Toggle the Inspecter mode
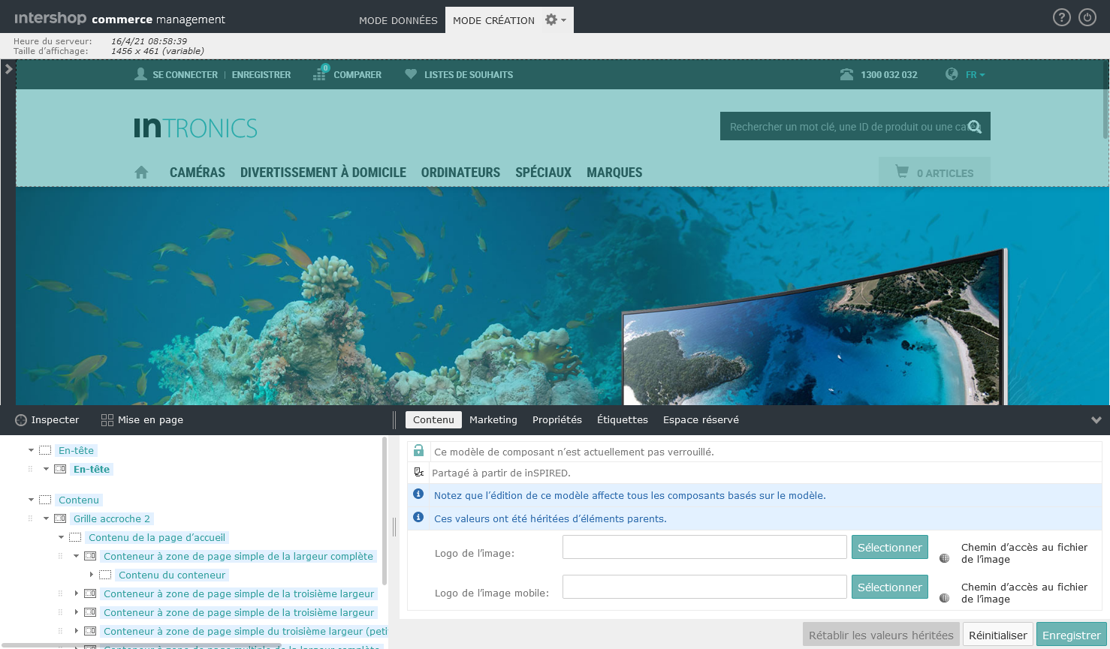The image size is (1110, 649). click(47, 420)
